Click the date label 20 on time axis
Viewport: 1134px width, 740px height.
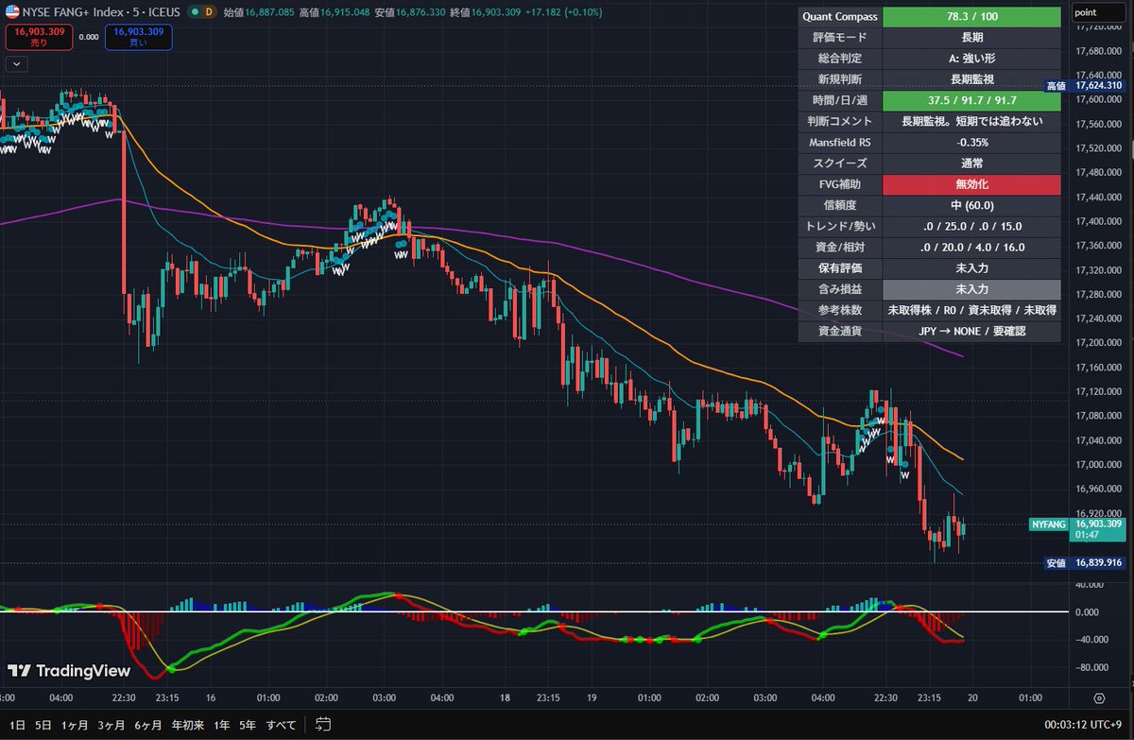tap(971, 698)
